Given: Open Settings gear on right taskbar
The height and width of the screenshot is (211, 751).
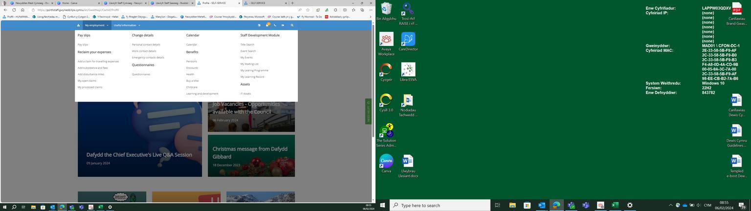Looking at the screenshot, I should pyautogui.click(x=630, y=205).
